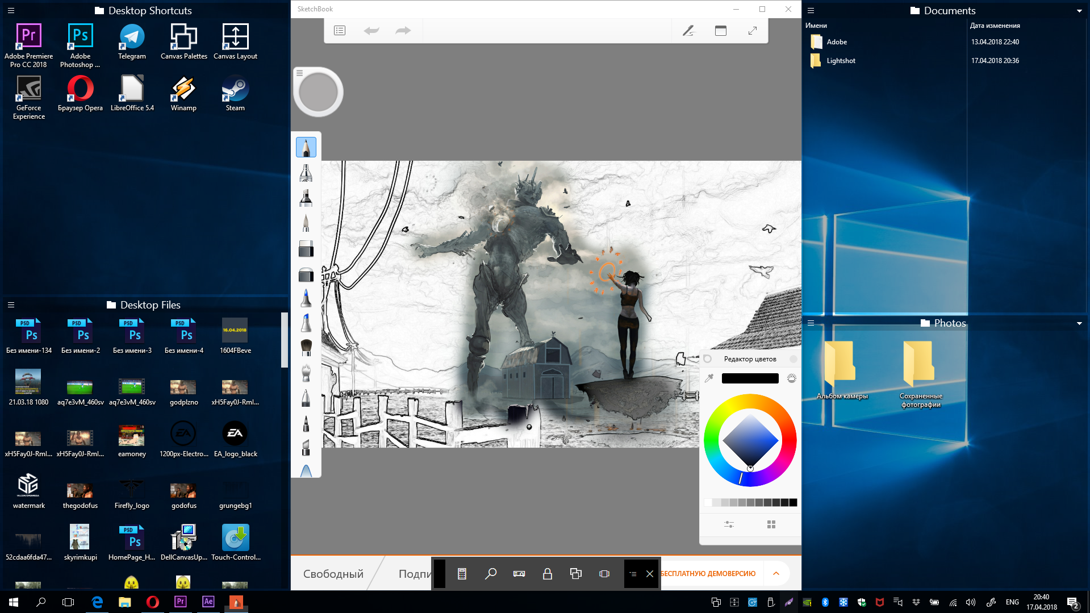Click the overlapping windows icon in overlay bar

pyautogui.click(x=576, y=574)
